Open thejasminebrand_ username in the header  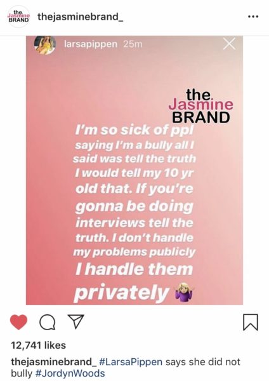pos(81,17)
